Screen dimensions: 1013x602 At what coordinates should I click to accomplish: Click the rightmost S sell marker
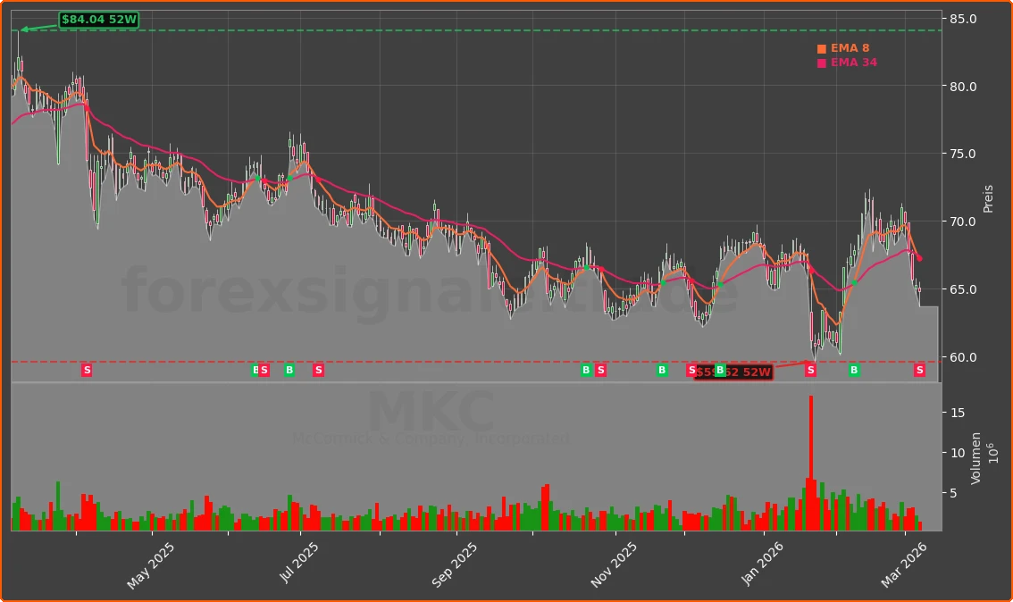click(x=919, y=370)
